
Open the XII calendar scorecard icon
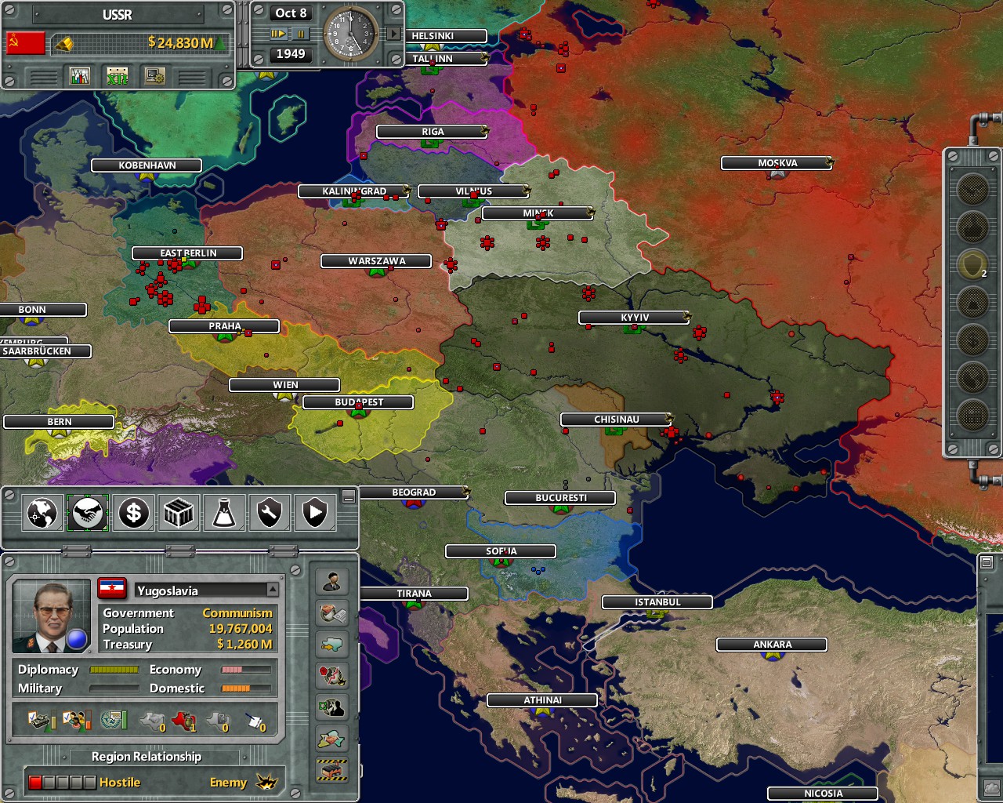click(x=118, y=76)
